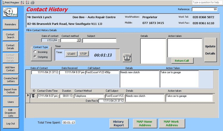Select the Incoming contact type
The image size is (223, 131).
[35, 52]
